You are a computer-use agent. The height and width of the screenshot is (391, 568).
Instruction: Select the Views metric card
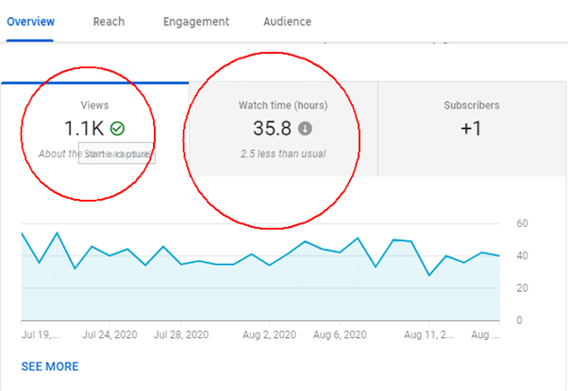[x=94, y=129]
